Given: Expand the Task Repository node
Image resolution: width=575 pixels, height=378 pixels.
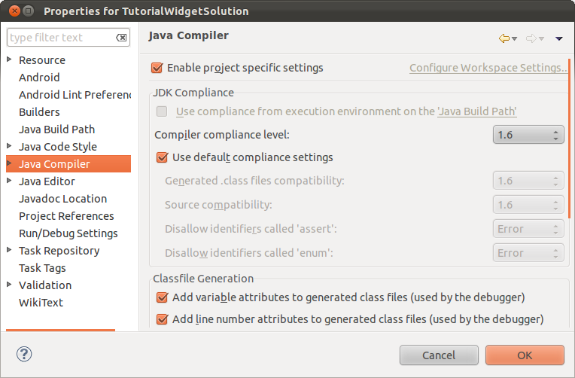Looking at the screenshot, I should coord(10,249).
